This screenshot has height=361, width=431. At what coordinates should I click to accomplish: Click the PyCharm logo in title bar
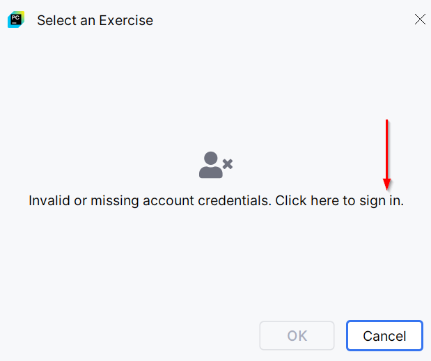point(16,19)
